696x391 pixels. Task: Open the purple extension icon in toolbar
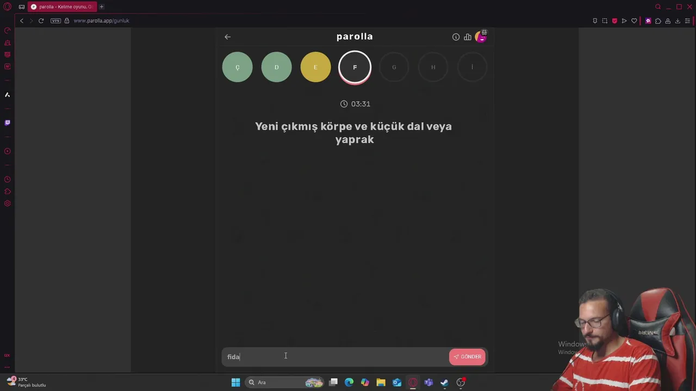[648, 21]
